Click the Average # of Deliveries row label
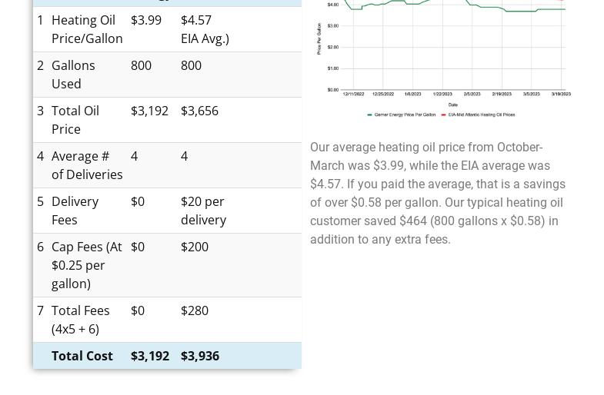The image size is (604, 395). (86, 165)
